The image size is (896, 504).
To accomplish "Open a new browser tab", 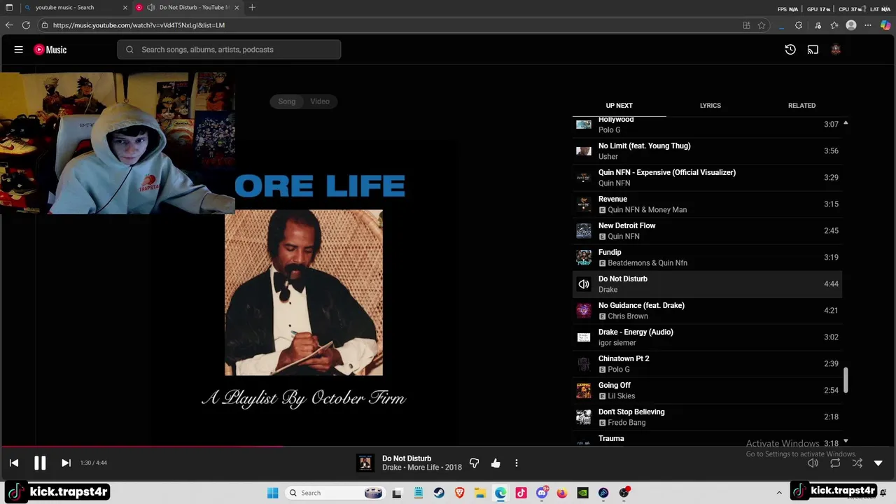I will click(252, 8).
